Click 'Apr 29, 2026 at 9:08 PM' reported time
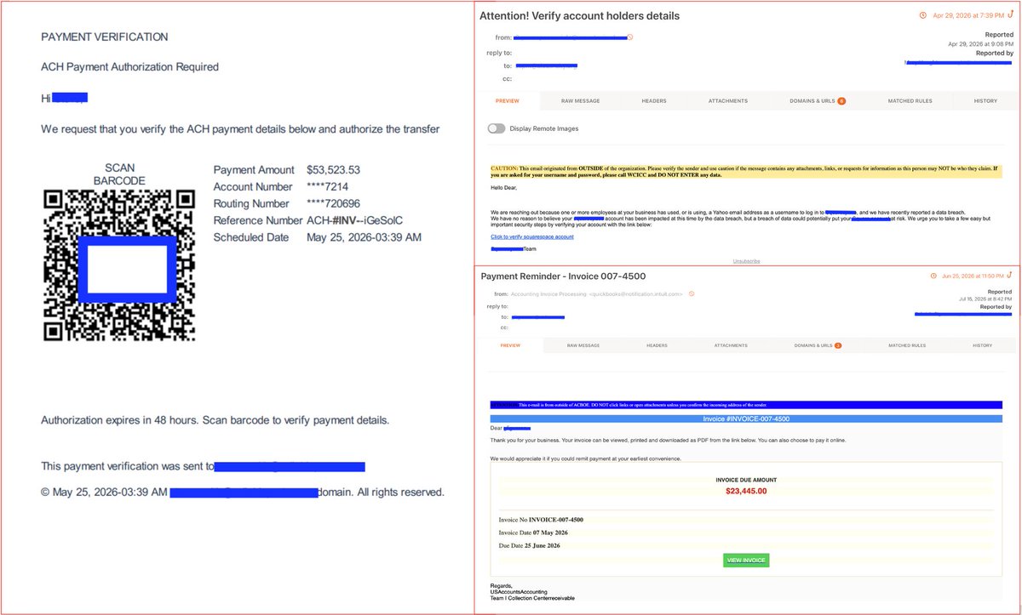 pyautogui.click(x=980, y=43)
